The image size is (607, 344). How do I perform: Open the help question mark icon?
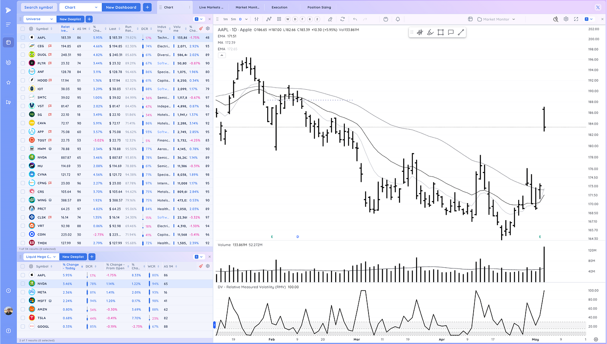pyautogui.click(x=8, y=331)
